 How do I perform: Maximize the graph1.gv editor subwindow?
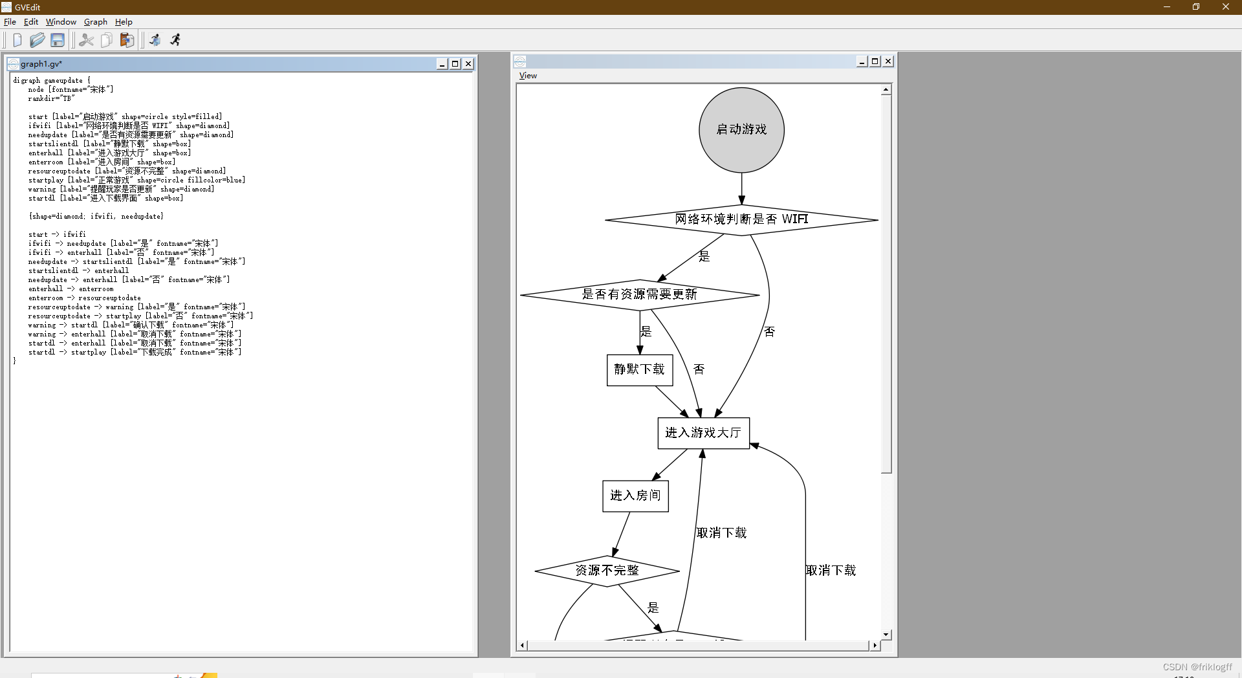click(455, 64)
